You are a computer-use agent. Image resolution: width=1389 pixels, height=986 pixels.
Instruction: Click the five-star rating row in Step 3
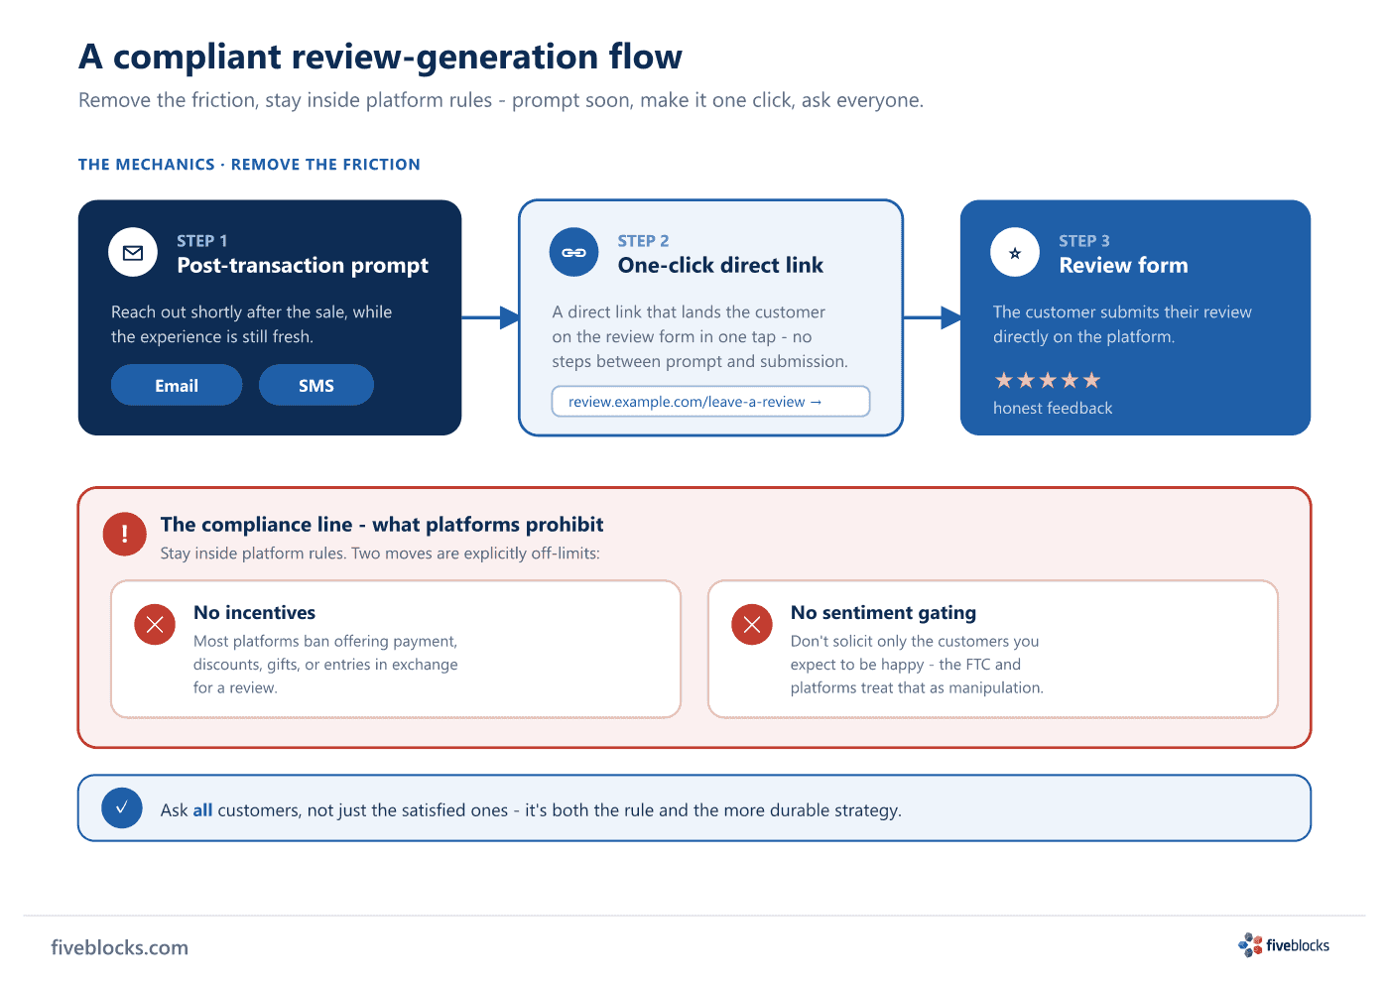tap(1047, 380)
